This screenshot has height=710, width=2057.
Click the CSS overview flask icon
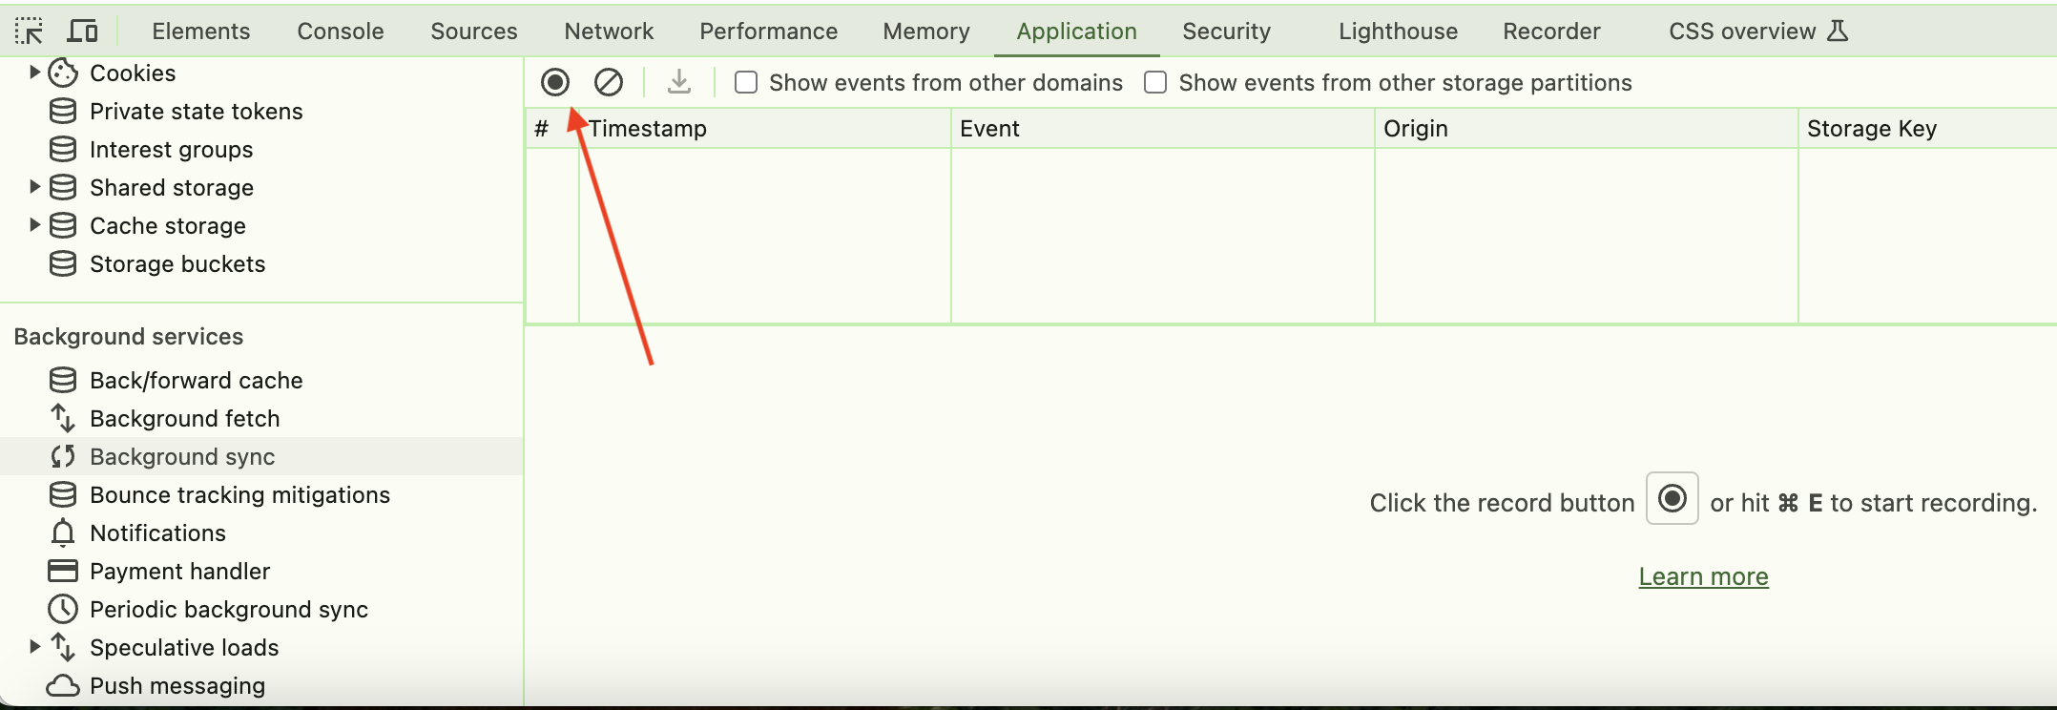point(1838,31)
